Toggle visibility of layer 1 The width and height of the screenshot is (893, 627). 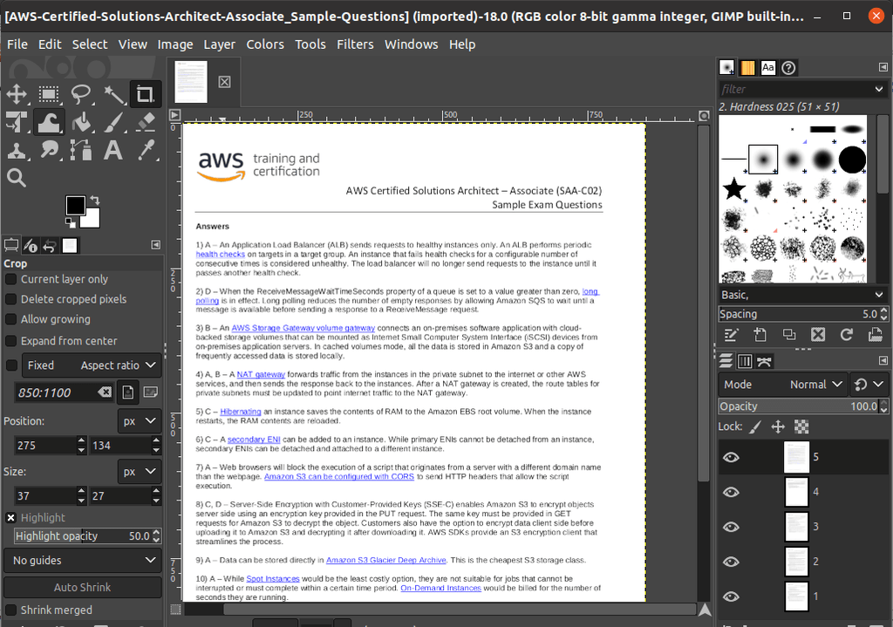732,596
